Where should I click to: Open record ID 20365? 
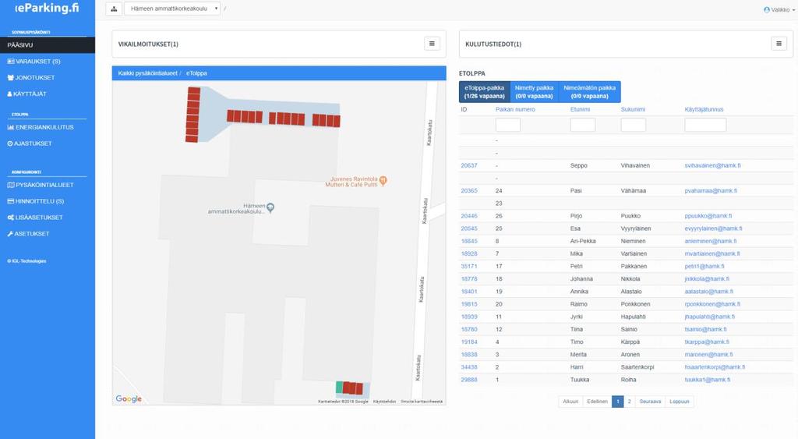469,190
